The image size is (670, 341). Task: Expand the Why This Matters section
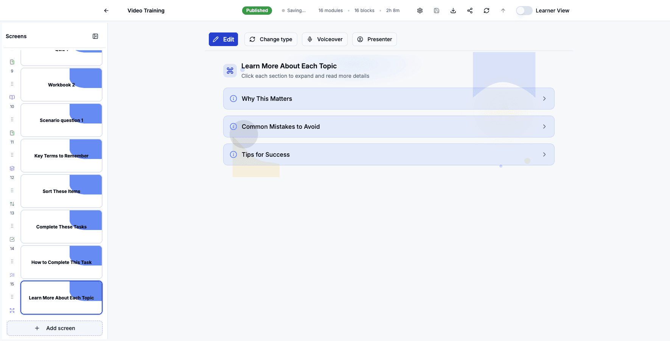pyautogui.click(x=389, y=99)
